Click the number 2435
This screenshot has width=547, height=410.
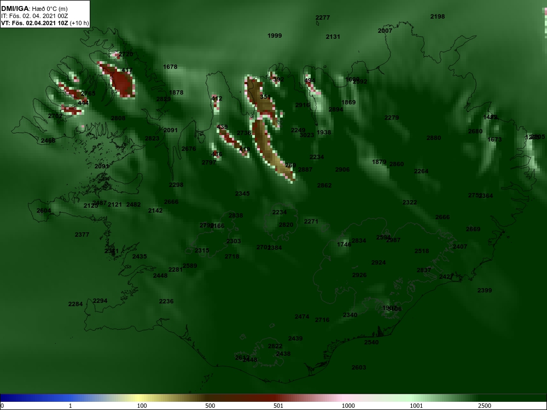[139, 256]
